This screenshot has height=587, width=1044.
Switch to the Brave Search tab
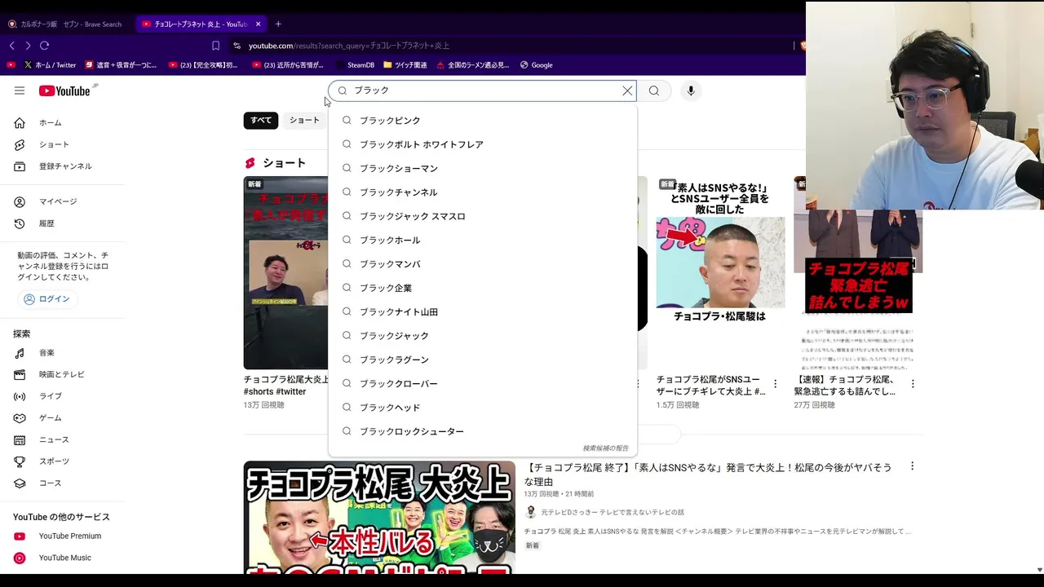click(65, 24)
